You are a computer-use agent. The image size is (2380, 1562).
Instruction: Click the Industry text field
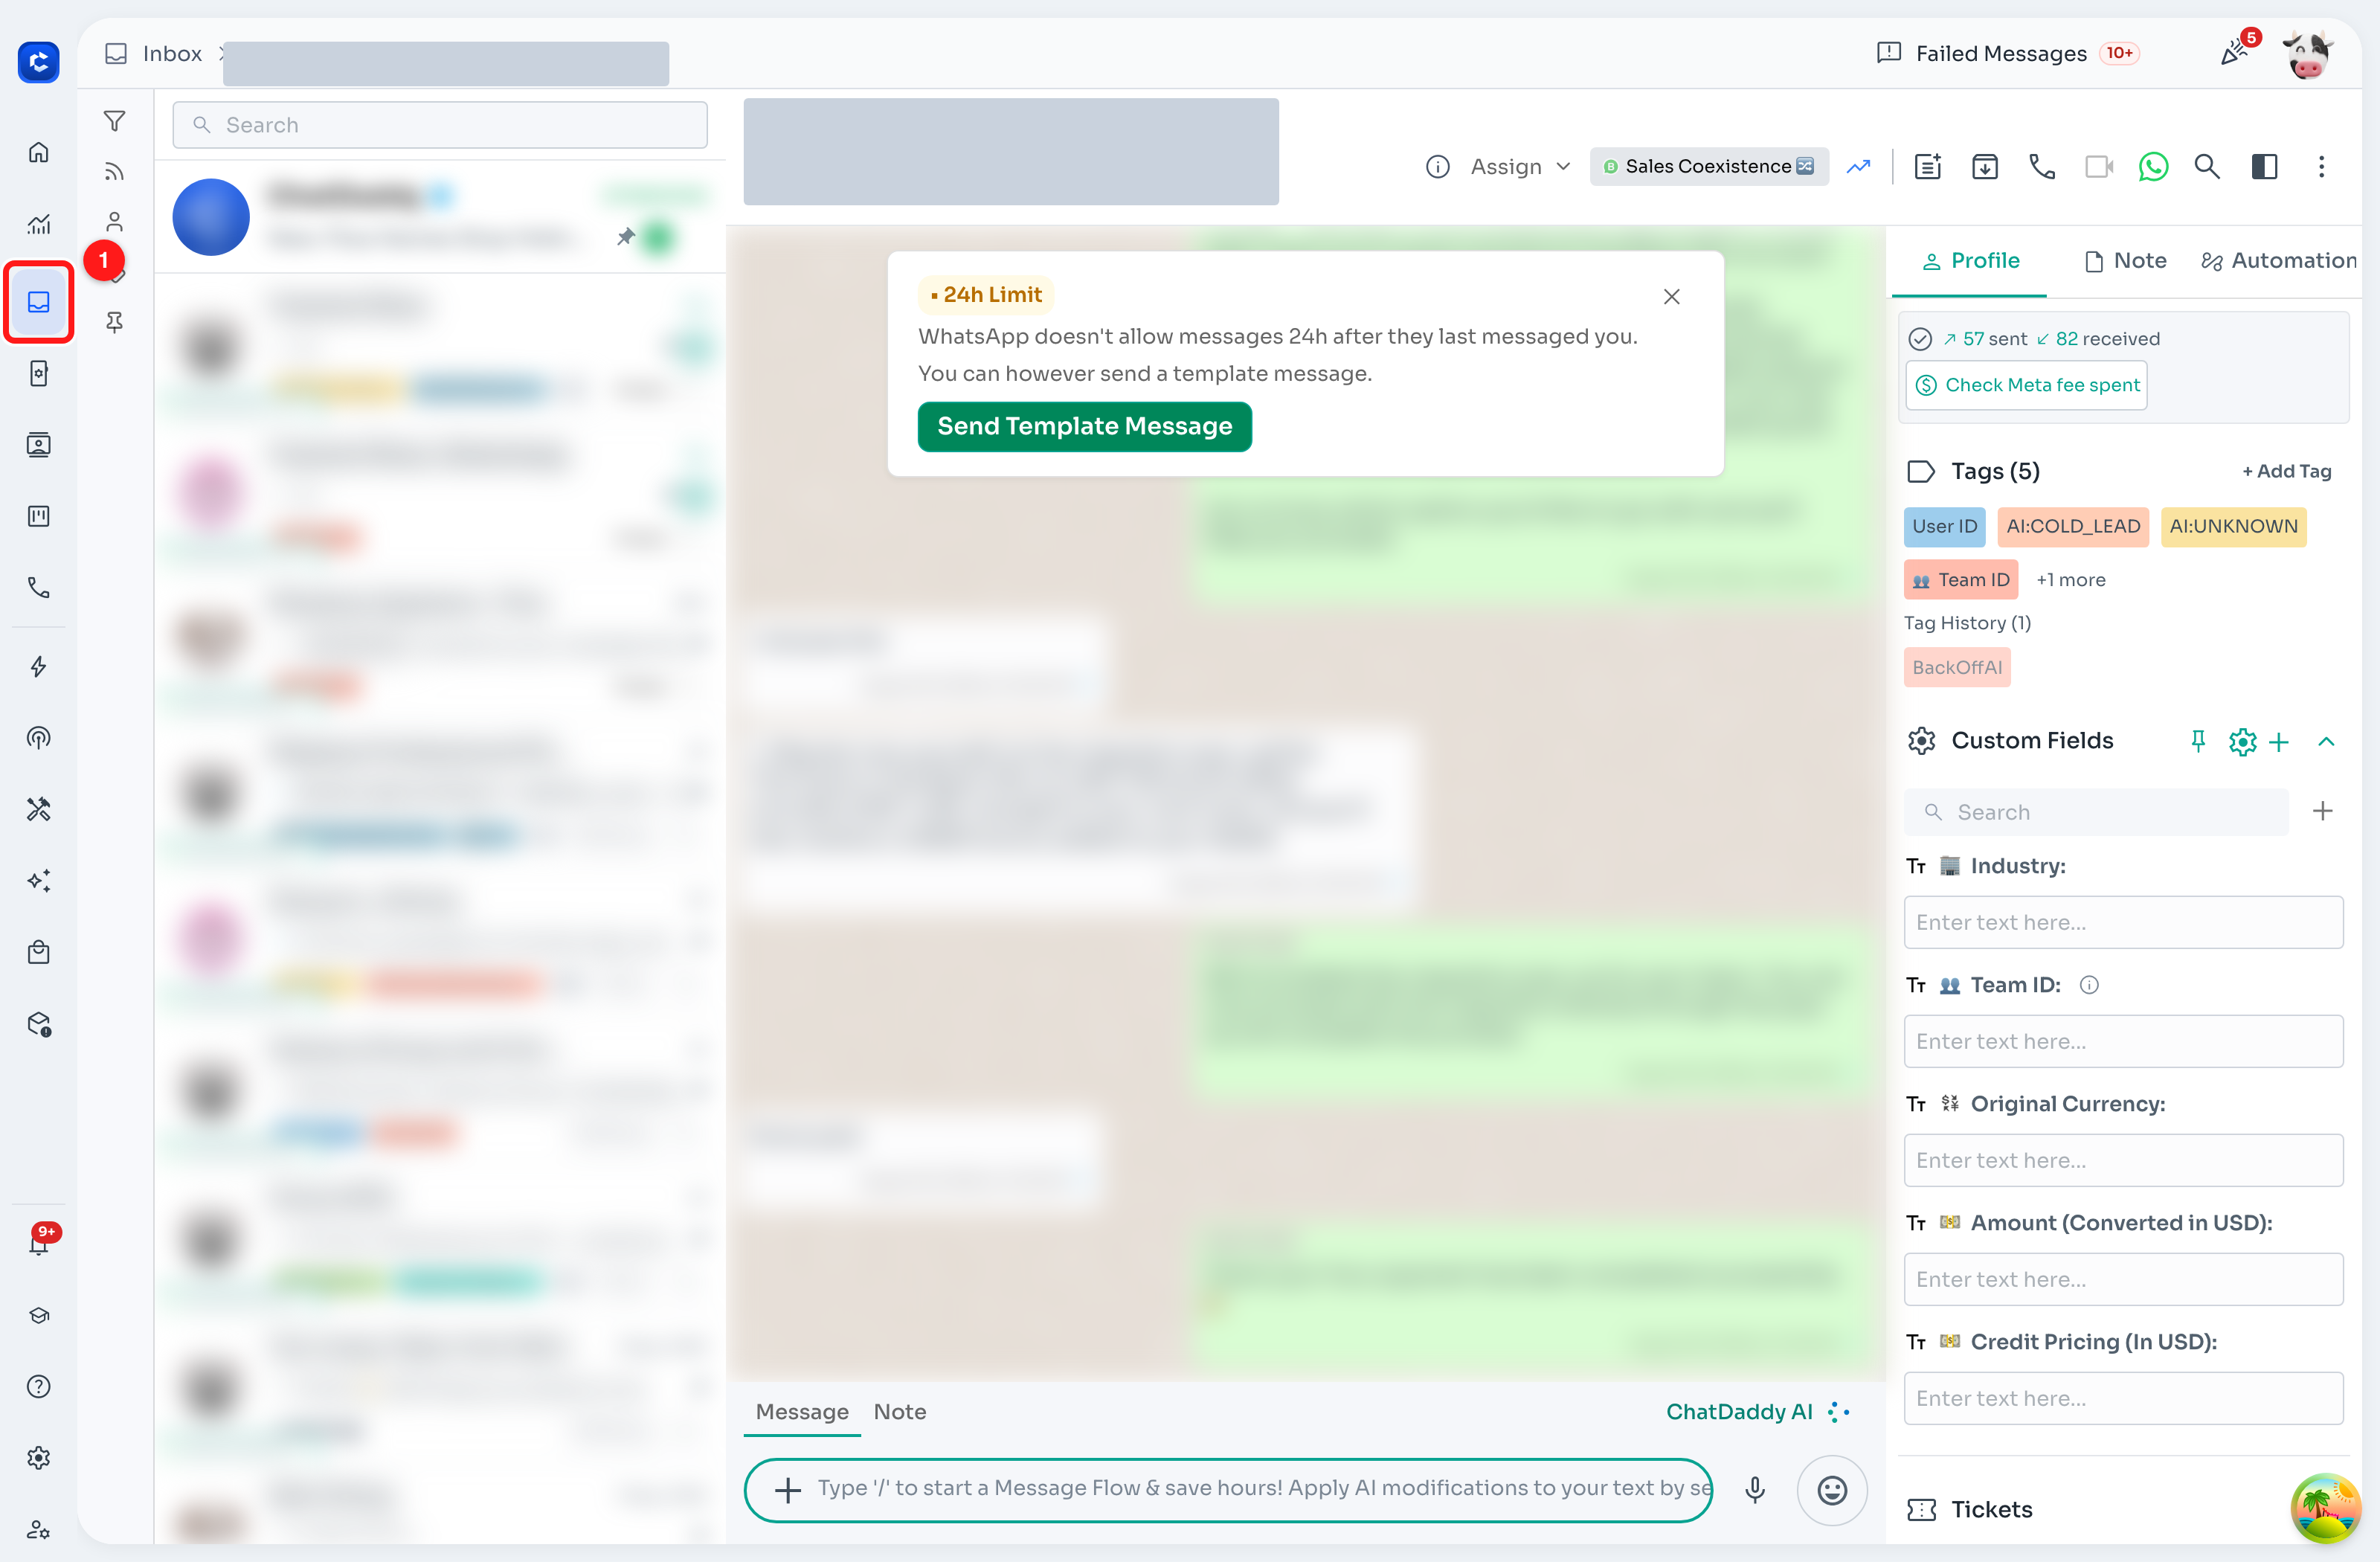coord(2123,922)
